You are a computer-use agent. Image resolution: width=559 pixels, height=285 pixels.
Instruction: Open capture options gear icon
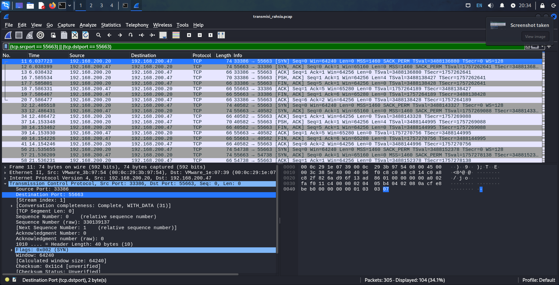40,35
